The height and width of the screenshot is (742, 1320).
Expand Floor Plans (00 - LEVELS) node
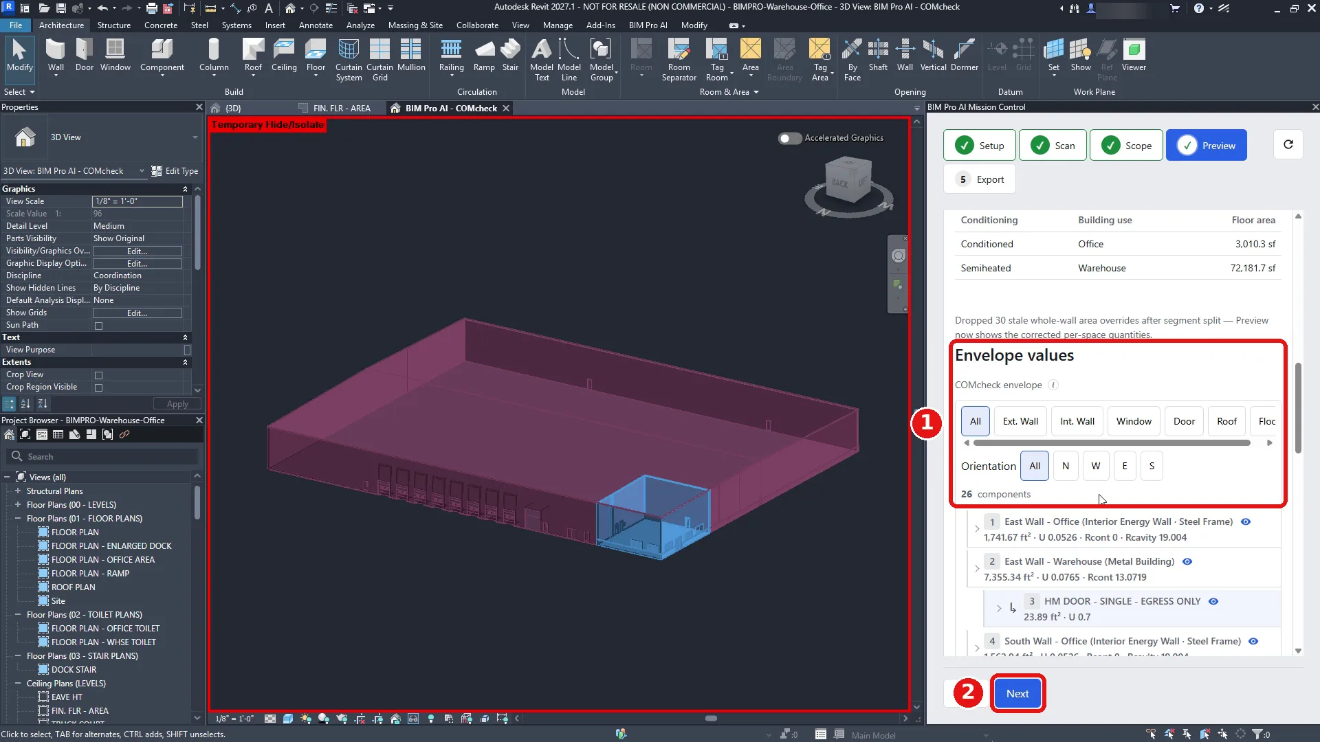click(x=18, y=505)
